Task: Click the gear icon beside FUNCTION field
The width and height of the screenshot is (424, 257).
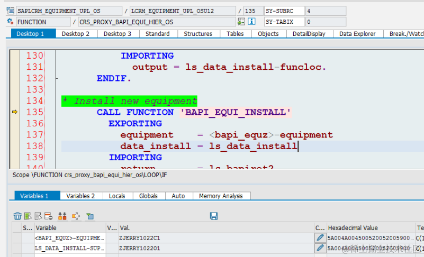Action: click(x=10, y=21)
